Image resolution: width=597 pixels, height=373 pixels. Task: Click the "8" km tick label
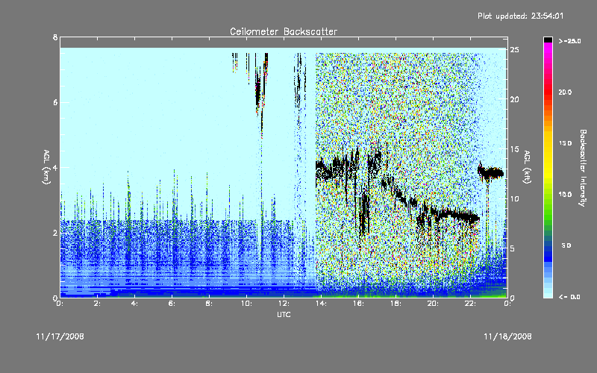(55, 37)
